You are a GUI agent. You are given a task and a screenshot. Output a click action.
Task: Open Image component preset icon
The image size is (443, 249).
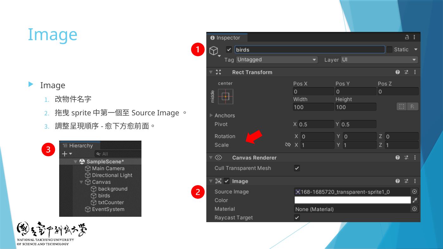(406, 181)
